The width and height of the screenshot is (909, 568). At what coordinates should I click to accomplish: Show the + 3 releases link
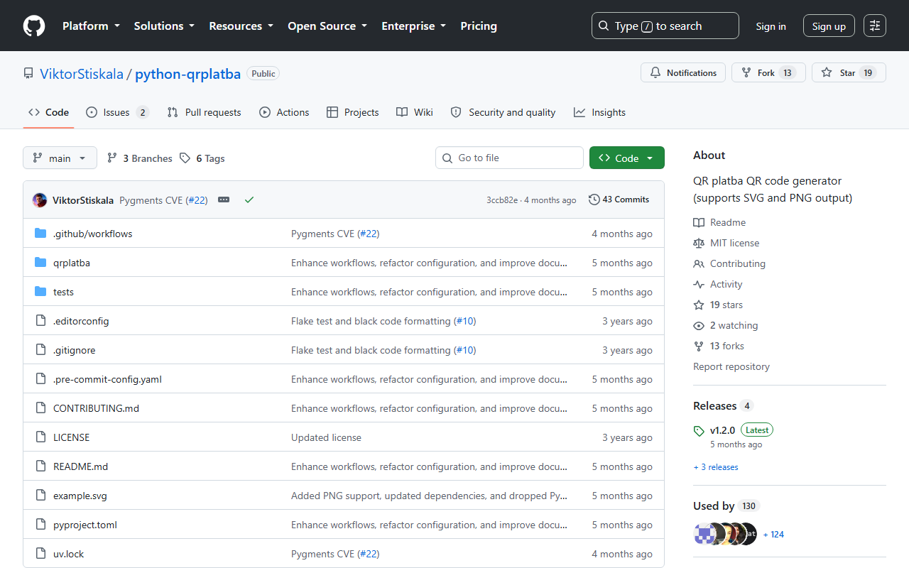point(716,467)
